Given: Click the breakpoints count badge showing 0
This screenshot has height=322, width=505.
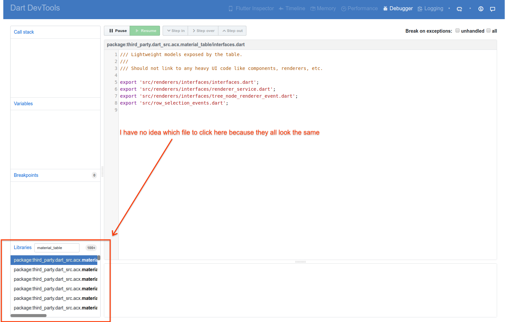Looking at the screenshot, I should (94, 175).
